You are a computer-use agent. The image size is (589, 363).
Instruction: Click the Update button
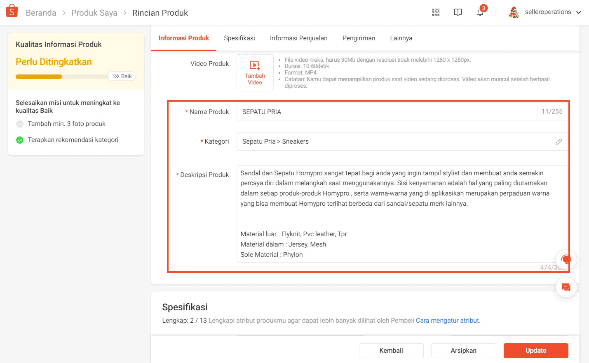click(x=535, y=350)
